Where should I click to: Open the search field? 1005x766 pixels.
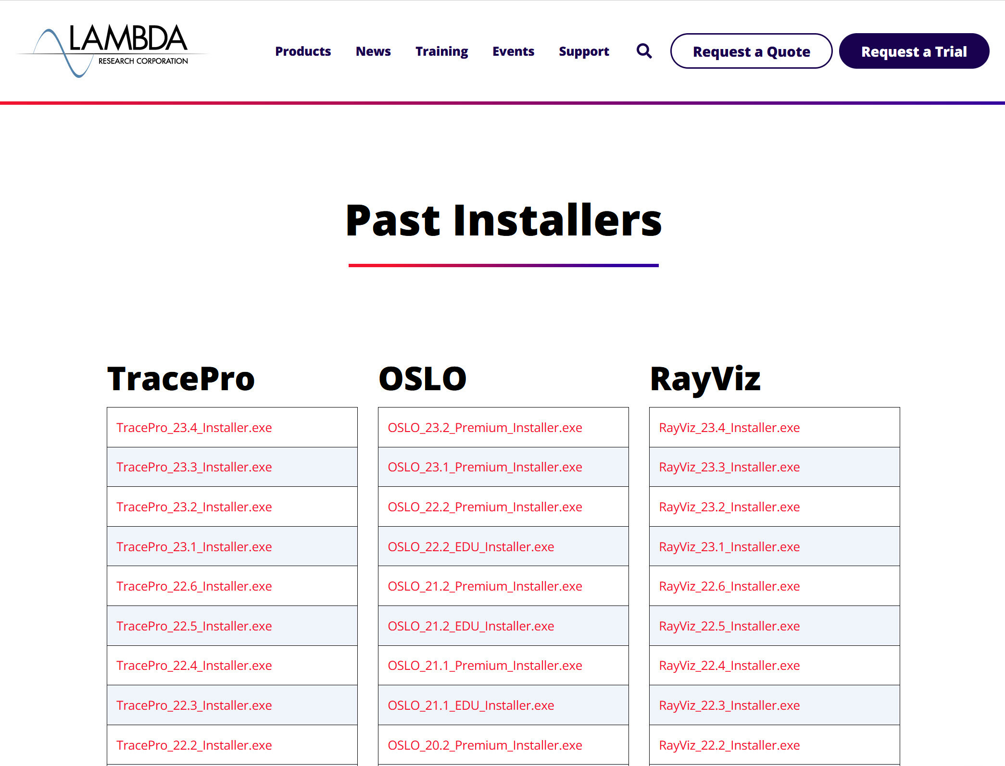643,50
